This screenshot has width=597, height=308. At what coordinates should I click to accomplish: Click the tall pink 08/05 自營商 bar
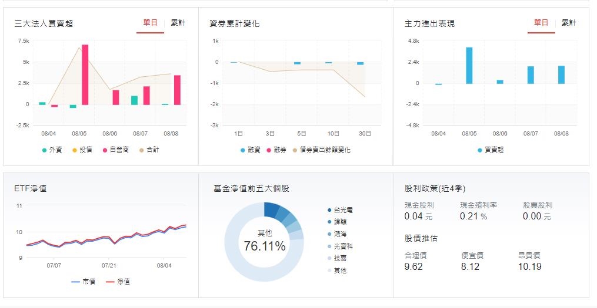coord(85,75)
